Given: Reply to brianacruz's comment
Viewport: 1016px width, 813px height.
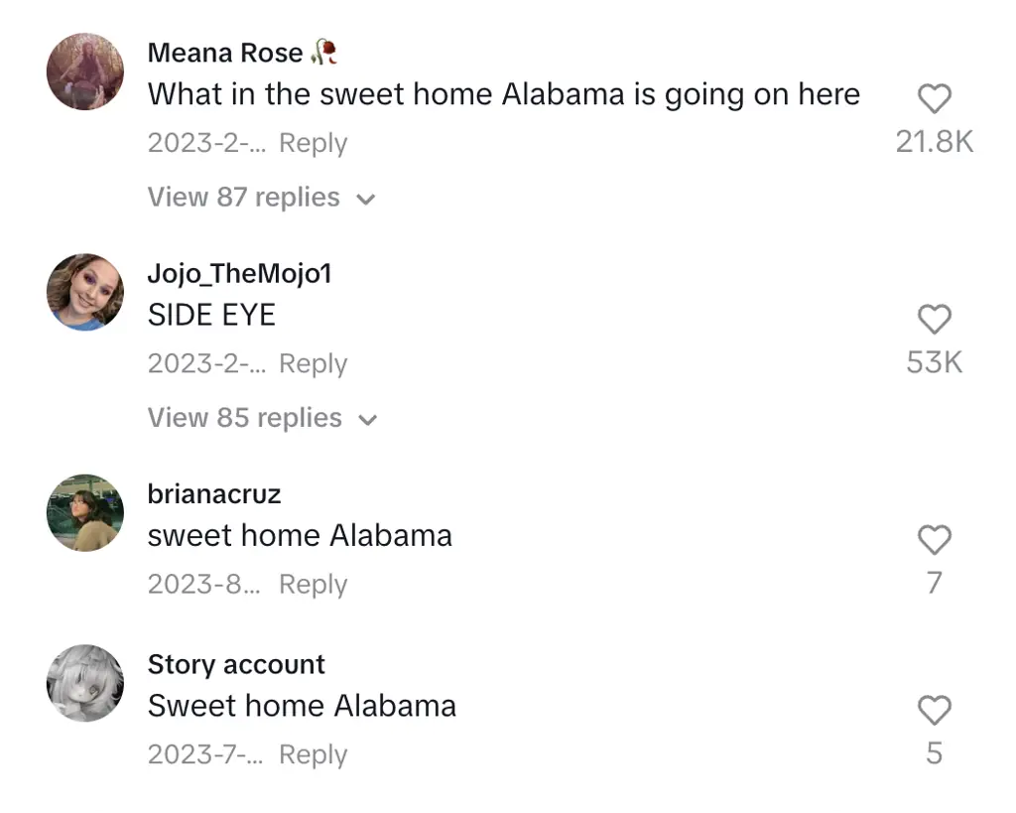Looking at the screenshot, I should 313,584.
